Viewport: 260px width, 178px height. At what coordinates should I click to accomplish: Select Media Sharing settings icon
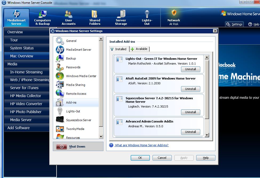[x=60, y=85]
